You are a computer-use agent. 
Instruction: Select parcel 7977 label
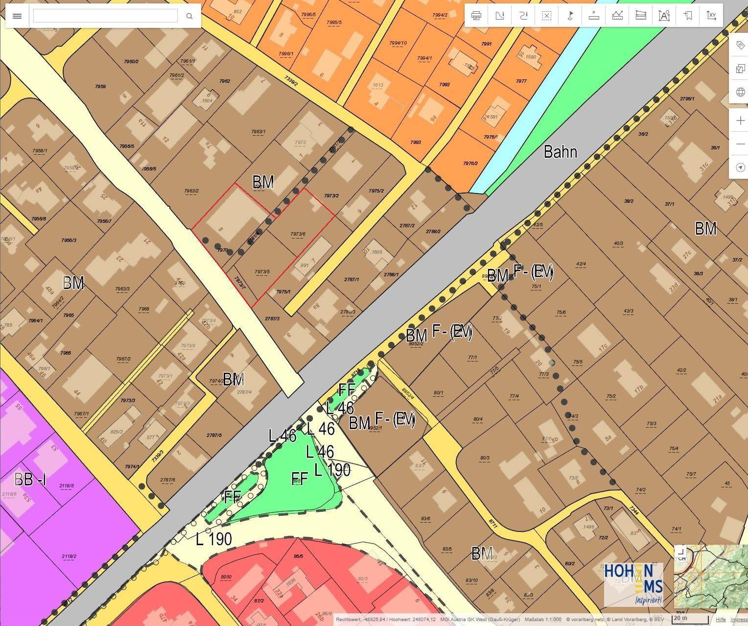[521, 81]
